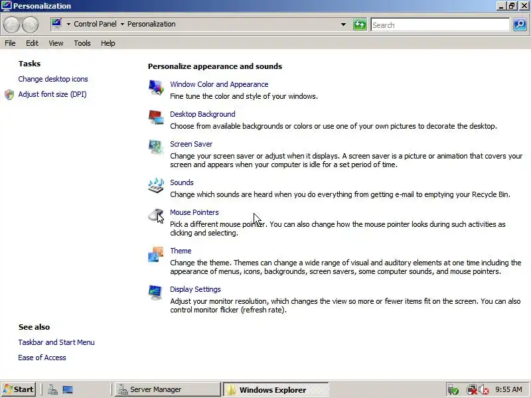Click Control Panel in the breadcrumb
Viewport: 531px width, 398px height.
point(95,24)
